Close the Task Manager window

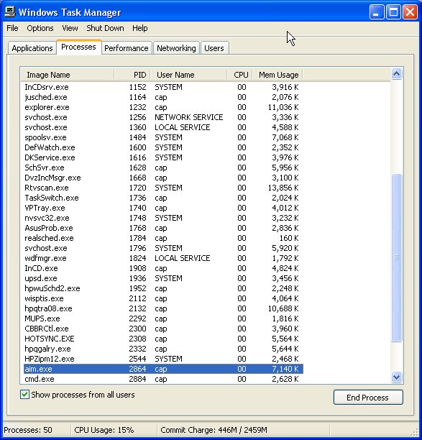[410, 12]
